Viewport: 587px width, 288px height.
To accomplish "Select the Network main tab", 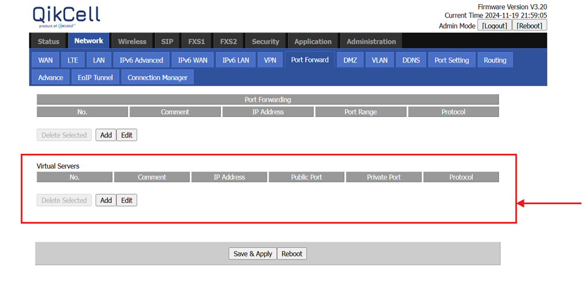I will tap(89, 41).
